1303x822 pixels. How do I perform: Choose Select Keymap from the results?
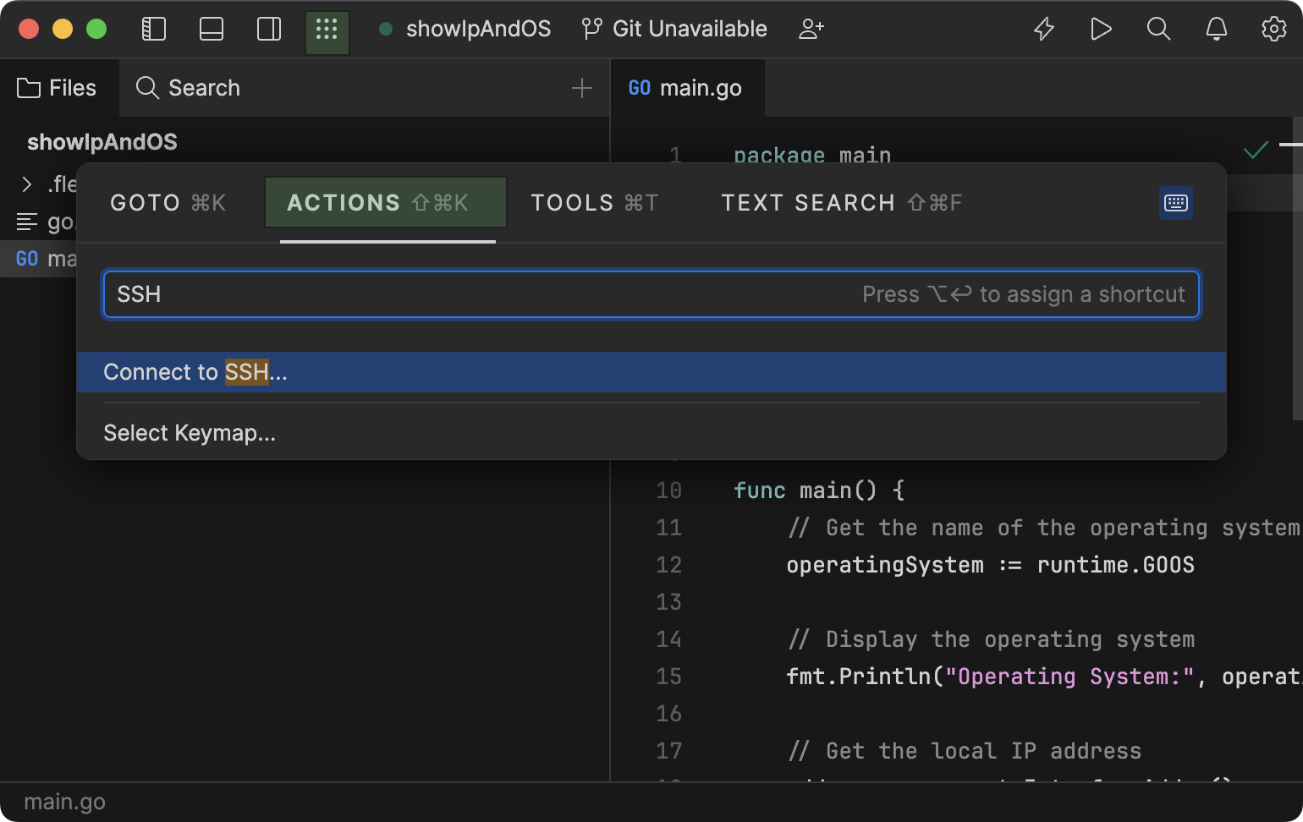(x=190, y=432)
